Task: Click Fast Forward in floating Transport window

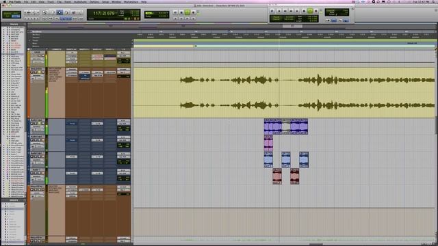Action: click(x=291, y=11)
